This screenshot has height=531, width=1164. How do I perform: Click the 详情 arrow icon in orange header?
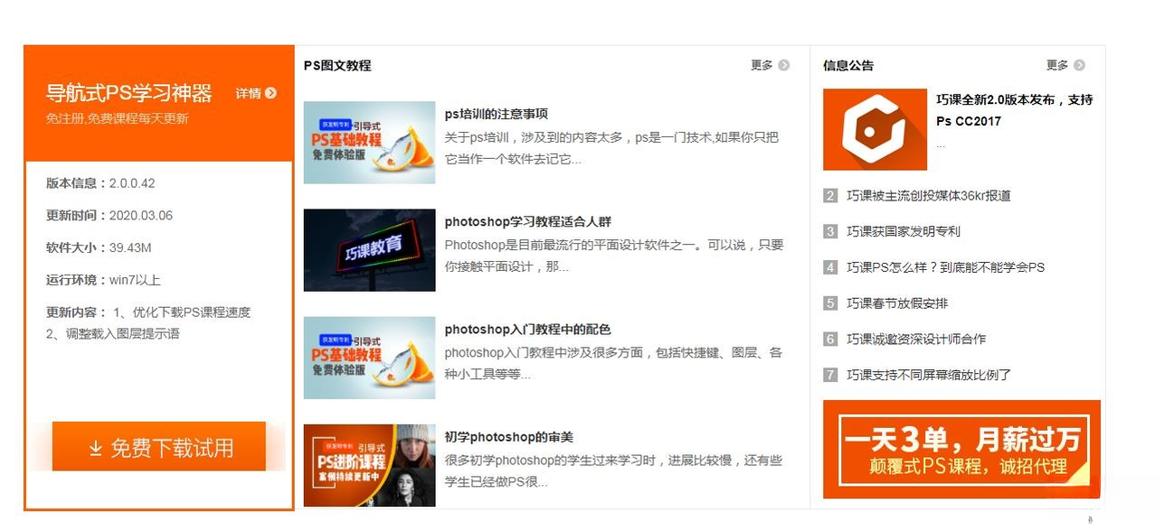click(270, 93)
